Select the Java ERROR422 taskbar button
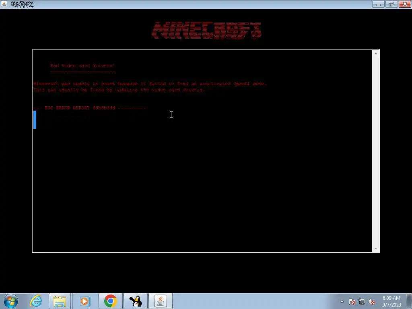The image size is (412, 309). (161, 301)
